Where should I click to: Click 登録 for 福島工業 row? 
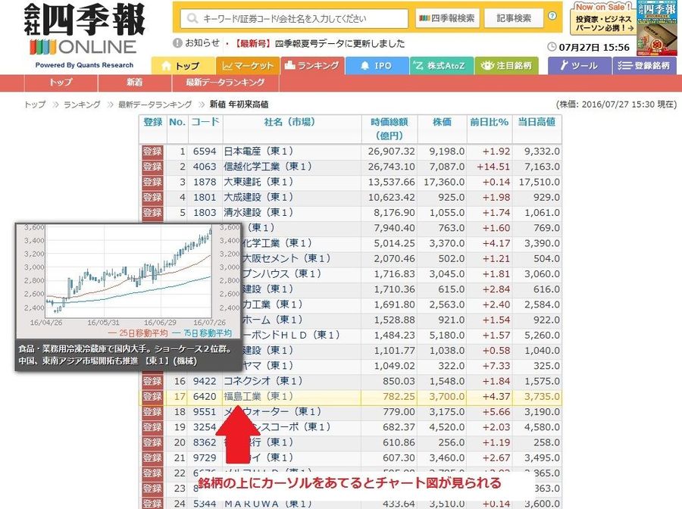pyautogui.click(x=152, y=396)
